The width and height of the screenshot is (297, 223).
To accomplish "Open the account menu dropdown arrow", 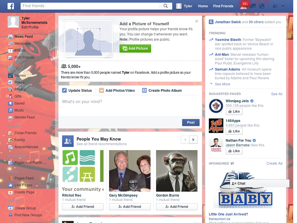I will (283, 6).
